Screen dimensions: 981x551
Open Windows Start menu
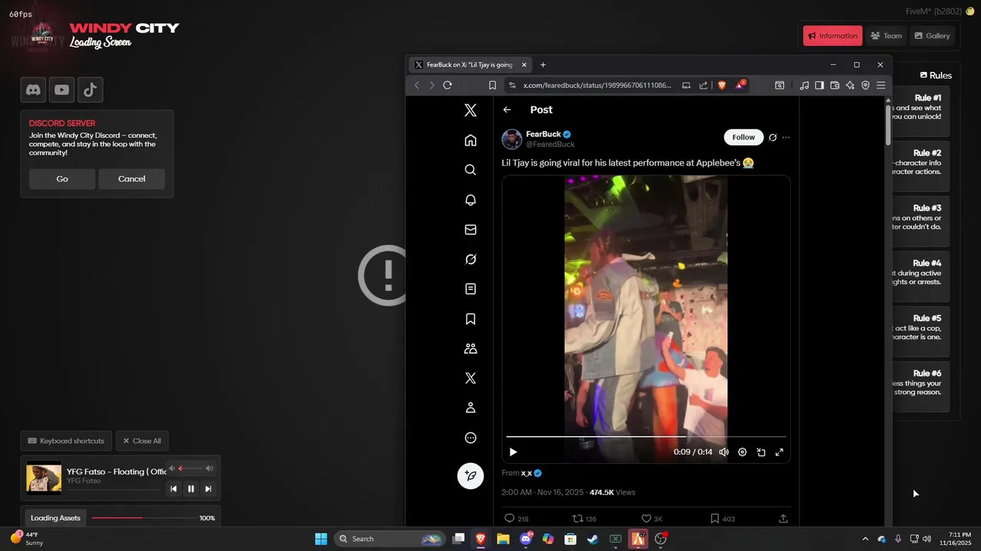(321, 539)
